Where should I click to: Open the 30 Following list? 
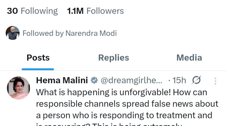32,11
